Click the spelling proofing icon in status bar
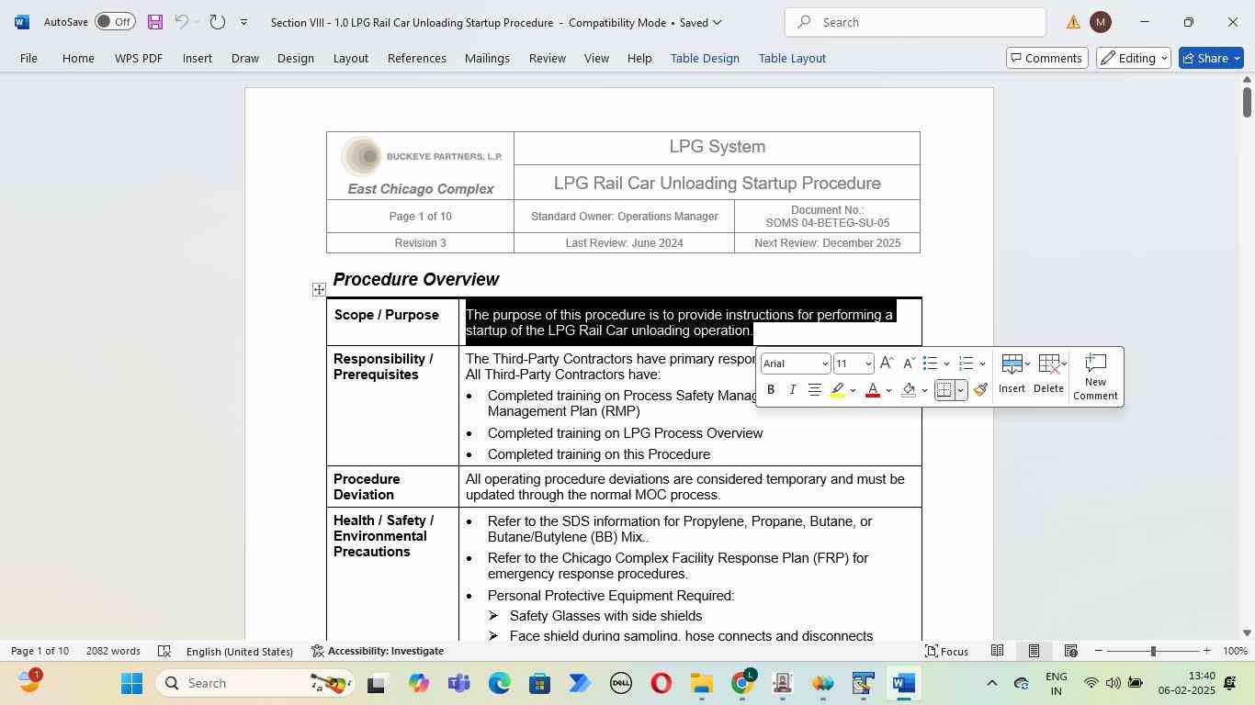The width and height of the screenshot is (1255, 705). (x=164, y=651)
